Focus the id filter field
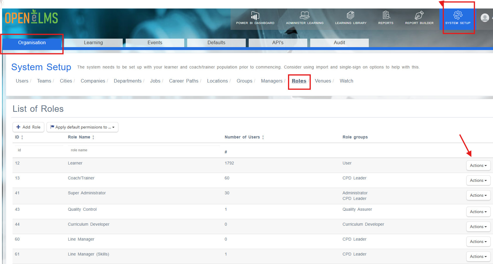 pyautogui.click(x=39, y=150)
